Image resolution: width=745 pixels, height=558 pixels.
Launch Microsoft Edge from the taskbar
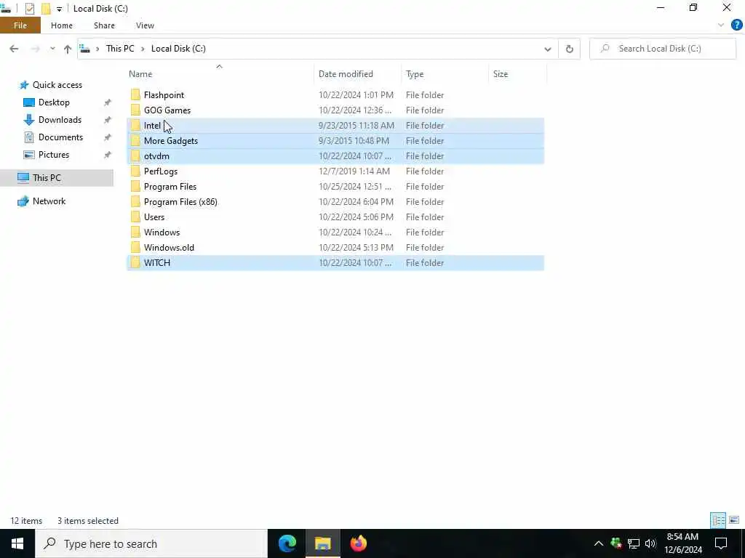[287, 543]
